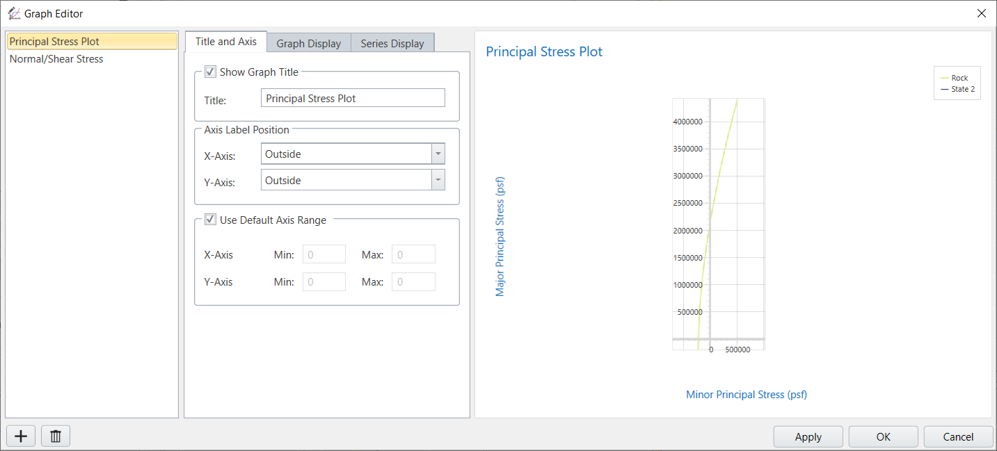Select the Title and Axis tab
This screenshot has width=997, height=451.
click(225, 41)
